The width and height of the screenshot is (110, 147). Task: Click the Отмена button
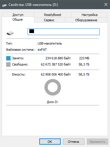point(74,142)
